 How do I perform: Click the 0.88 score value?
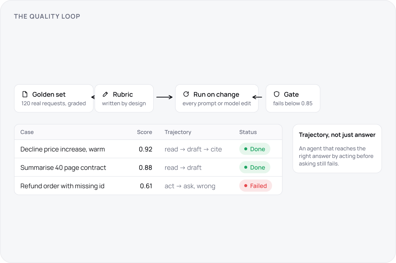pyautogui.click(x=146, y=168)
